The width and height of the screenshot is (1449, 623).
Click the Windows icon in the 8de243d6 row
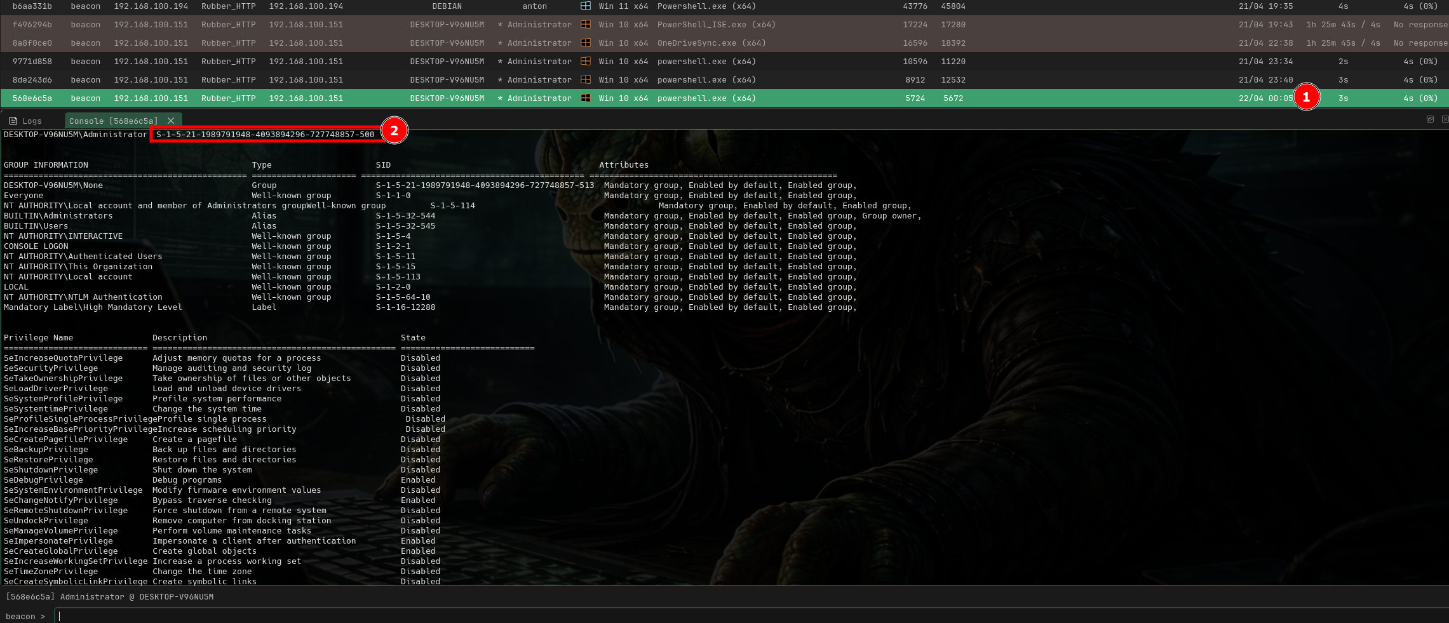(x=585, y=79)
